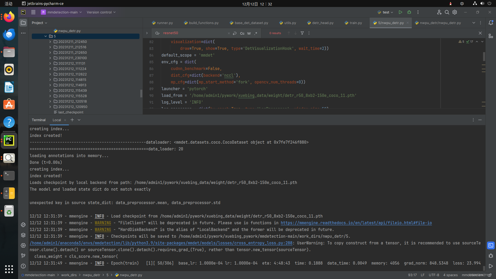Click the Debug bug icon
Viewport: 496px width, 279px height.
(x=409, y=12)
